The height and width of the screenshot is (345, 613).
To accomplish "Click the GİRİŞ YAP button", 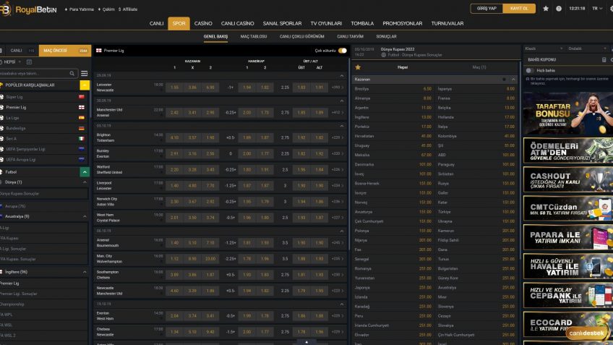I will (x=488, y=9).
